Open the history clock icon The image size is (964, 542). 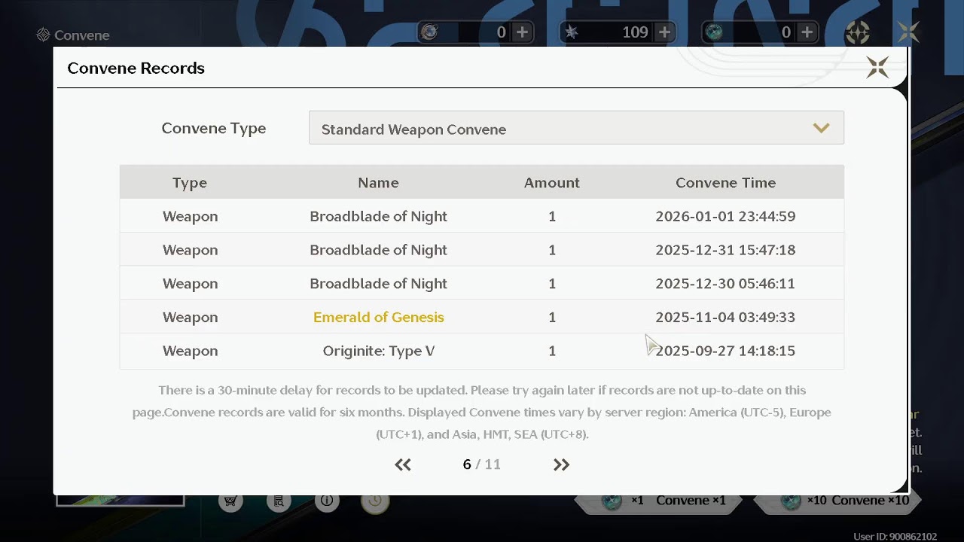[374, 501]
